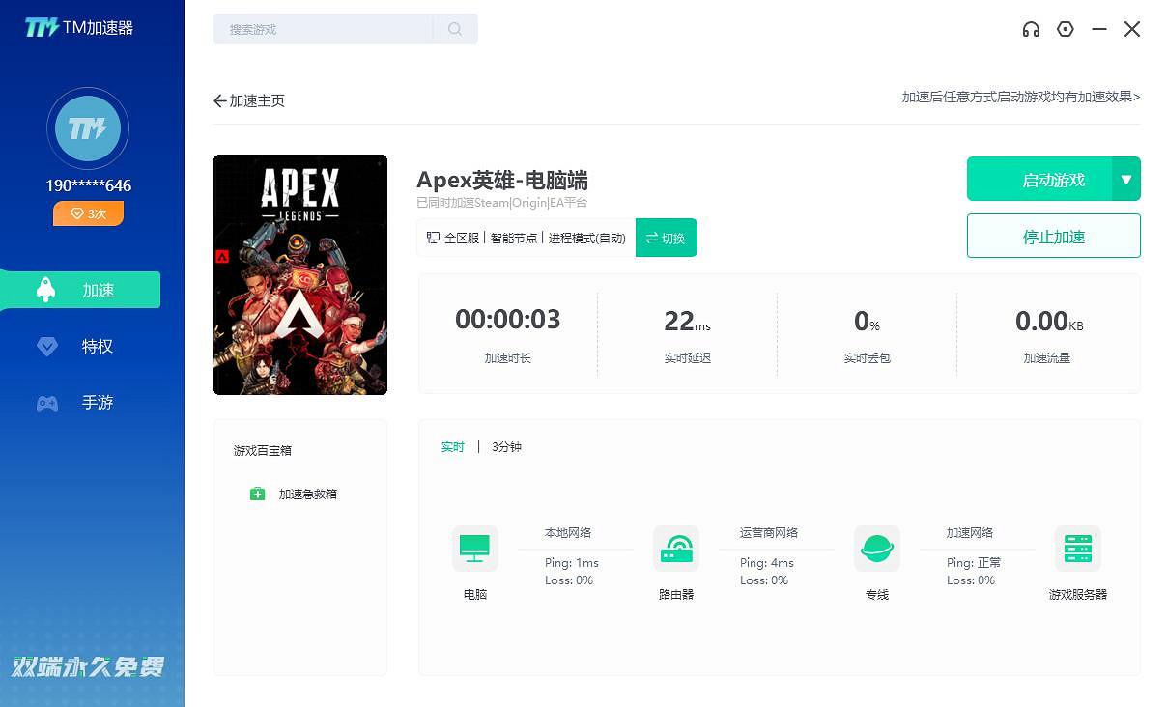Click the 游戏服务器 server icon

(1077, 547)
